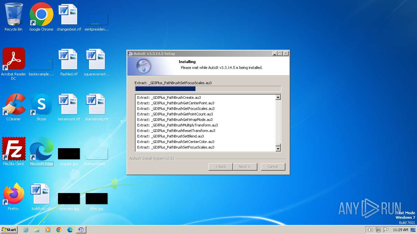The width and height of the screenshot is (417, 234).
Task: Click the AutoIt installer header logo
Action: (x=144, y=66)
